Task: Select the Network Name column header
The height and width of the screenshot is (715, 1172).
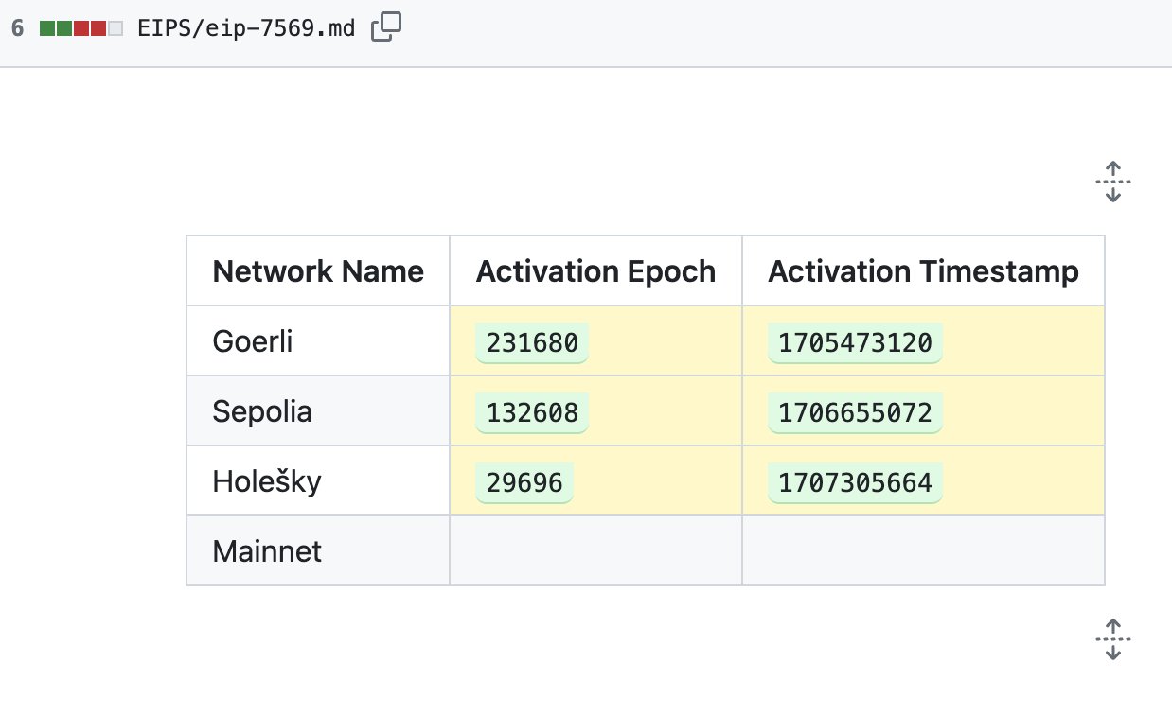Action: click(318, 271)
